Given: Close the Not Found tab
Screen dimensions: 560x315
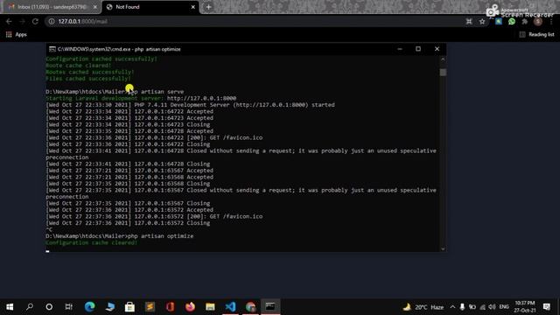Looking at the screenshot, I should pyautogui.click(x=192, y=7).
